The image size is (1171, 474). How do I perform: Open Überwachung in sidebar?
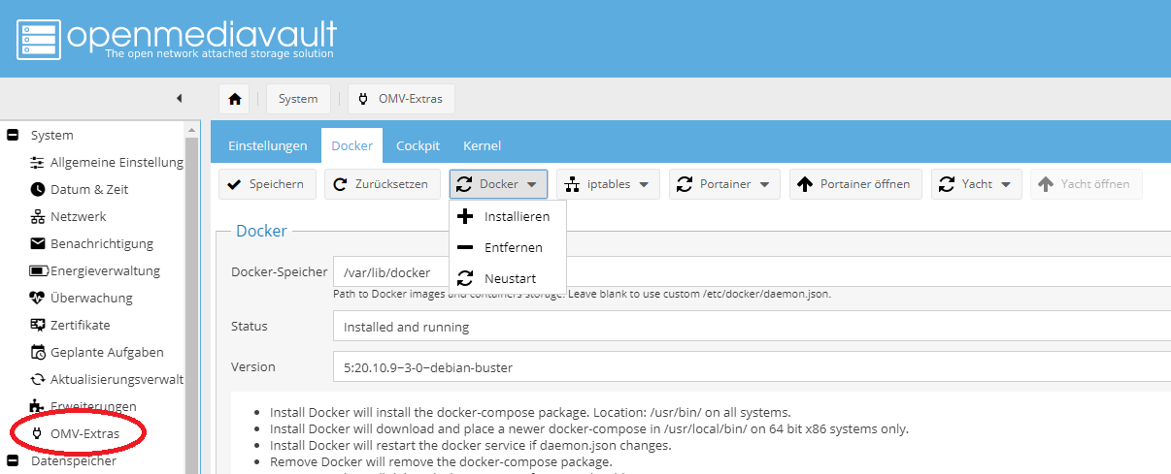(x=91, y=298)
